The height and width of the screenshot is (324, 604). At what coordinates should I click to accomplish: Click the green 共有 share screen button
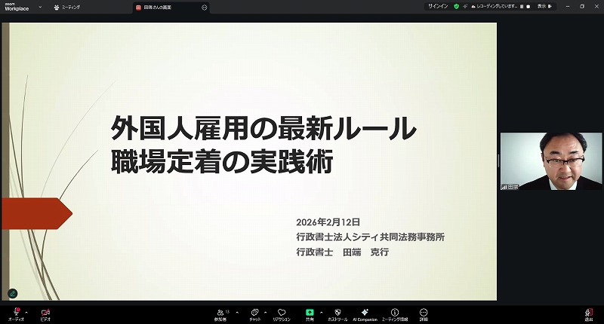click(310, 313)
